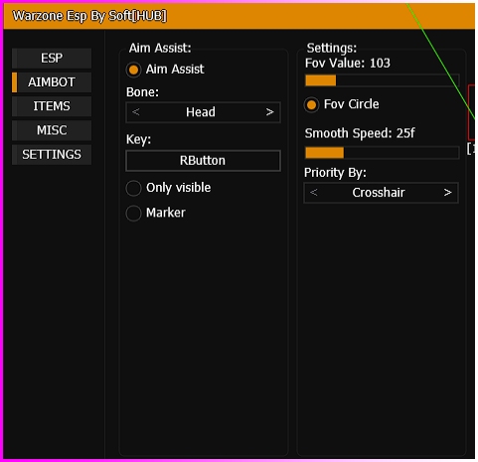Click the Priority By left arrow

pos(314,193)
